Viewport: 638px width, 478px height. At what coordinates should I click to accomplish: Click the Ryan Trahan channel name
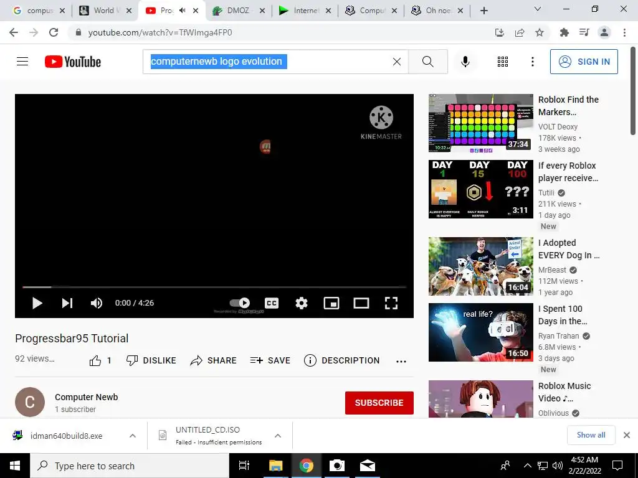559,335
